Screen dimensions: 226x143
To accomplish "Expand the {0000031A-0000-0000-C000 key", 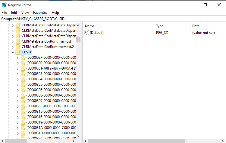I will [17, 128].
